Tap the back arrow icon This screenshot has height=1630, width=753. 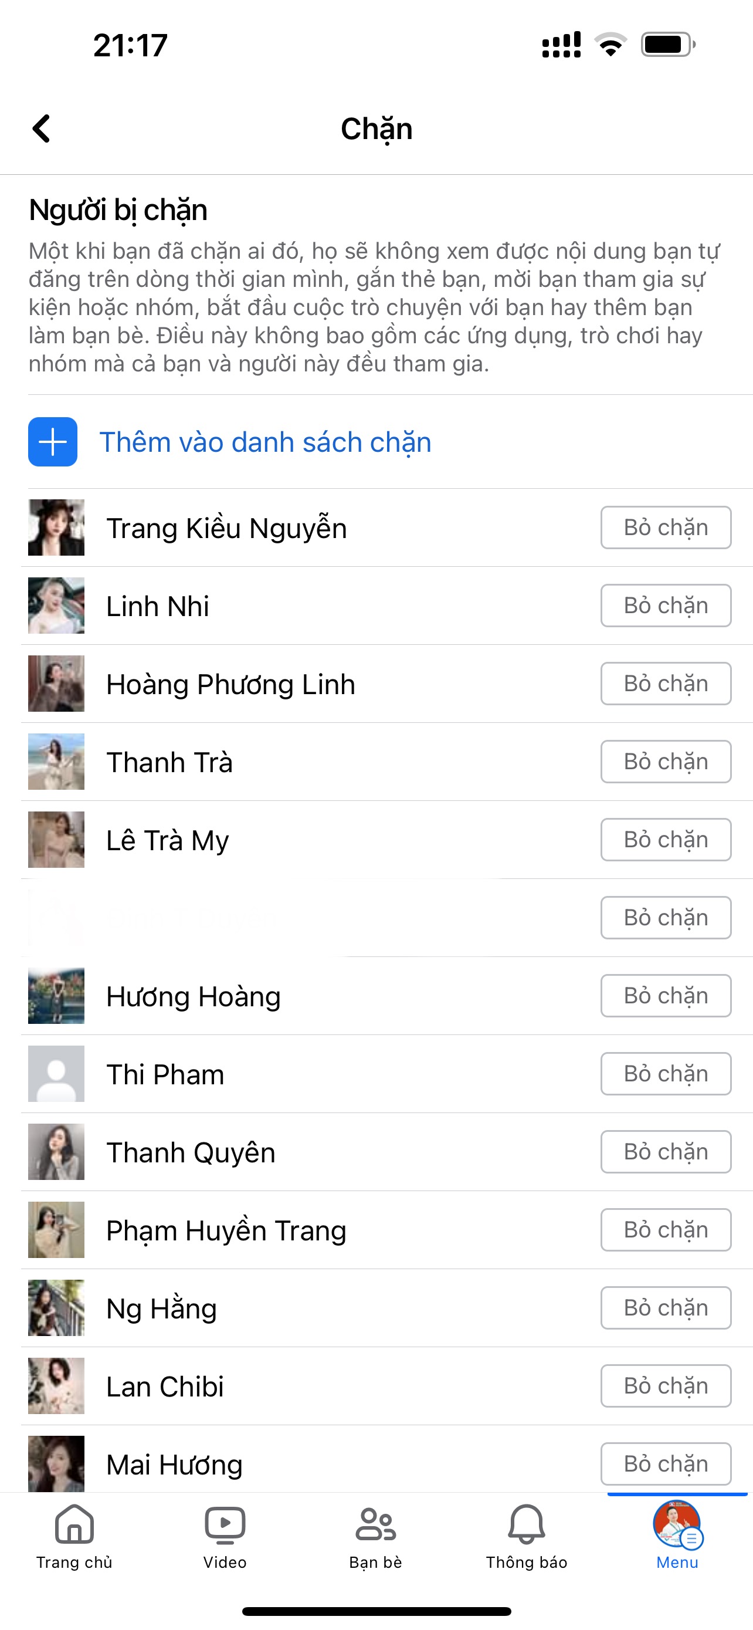tap(42, 129)
